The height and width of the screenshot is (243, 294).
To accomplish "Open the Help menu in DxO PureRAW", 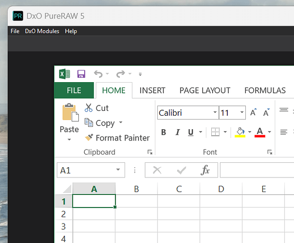I will click(x=71, y=31).
